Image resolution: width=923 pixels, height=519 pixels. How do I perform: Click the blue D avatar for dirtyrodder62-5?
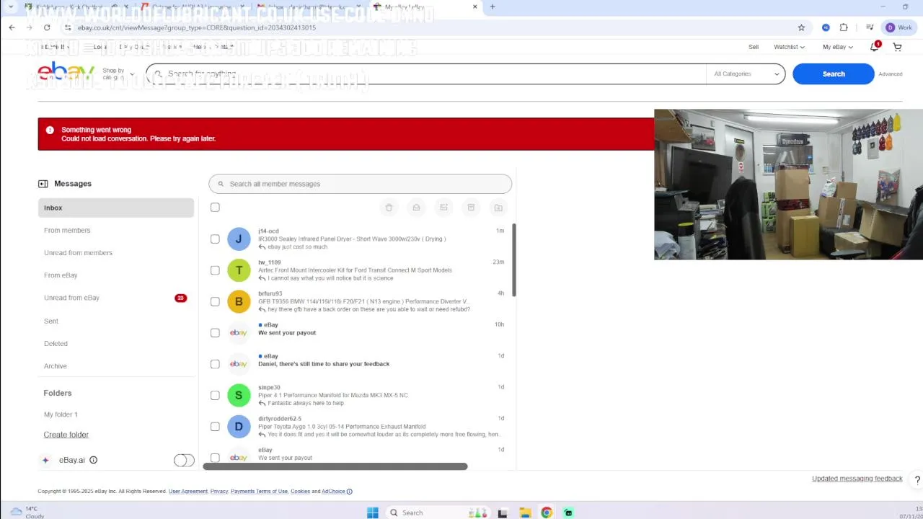click(x=239, y=426)
